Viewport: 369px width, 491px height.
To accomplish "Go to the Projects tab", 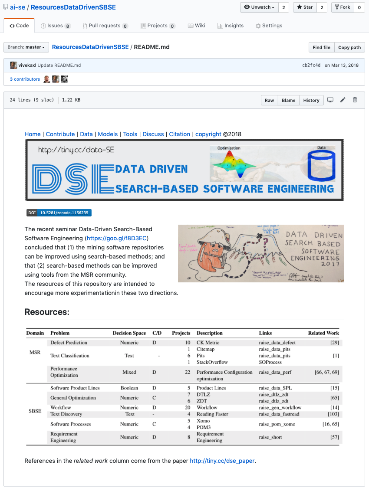I will pyautogui.click(x=158, y=26).
